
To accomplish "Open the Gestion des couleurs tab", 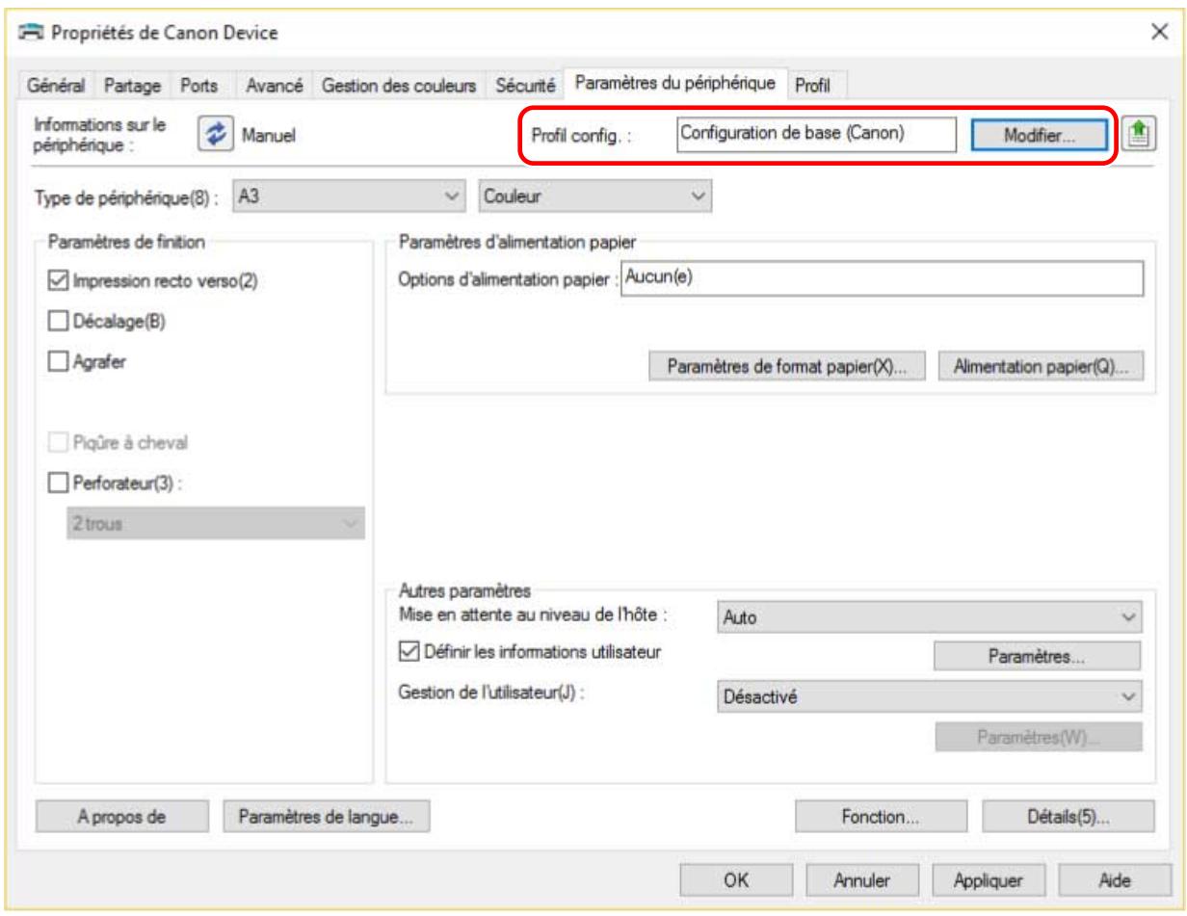I will tap(400, 86).
